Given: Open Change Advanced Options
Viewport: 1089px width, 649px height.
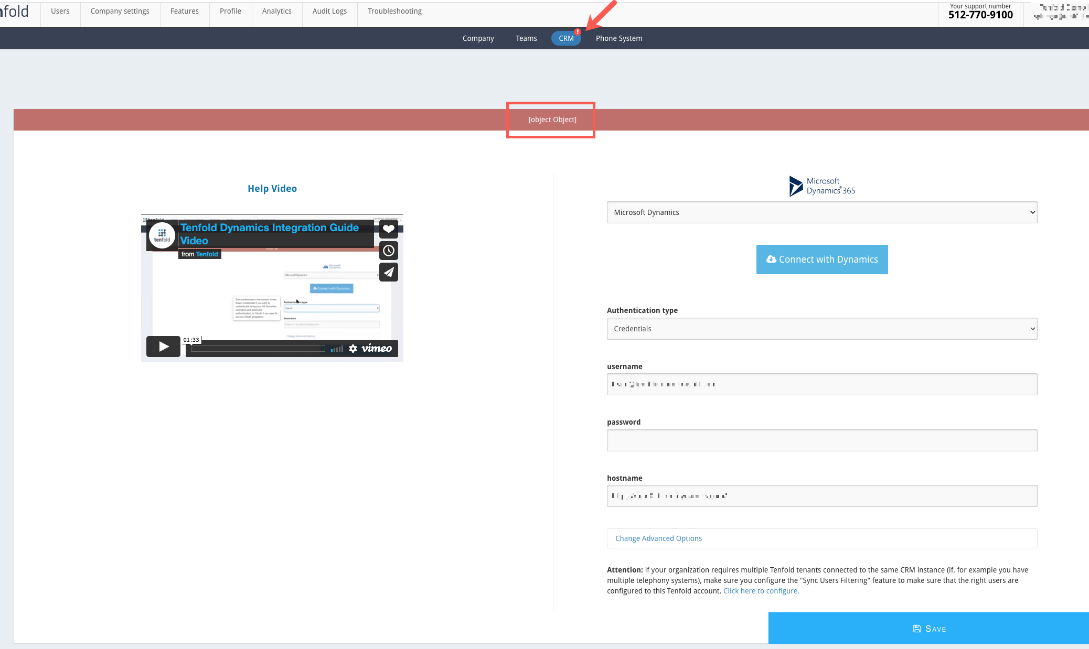Looking at the screenshot, I should [658, 538].
